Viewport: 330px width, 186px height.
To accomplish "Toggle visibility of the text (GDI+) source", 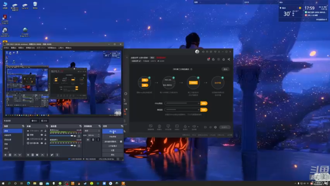I will (x=42, y=131).
